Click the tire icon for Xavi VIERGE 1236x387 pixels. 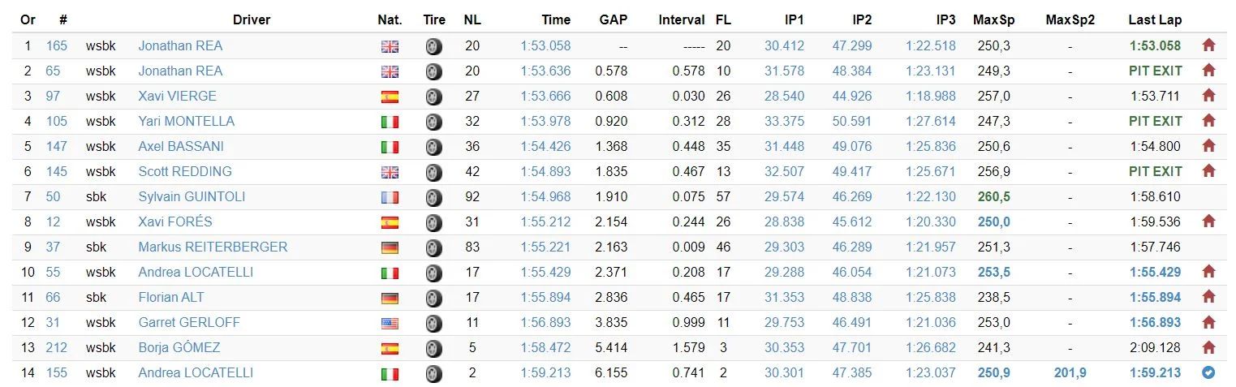(x=434, y=97)
